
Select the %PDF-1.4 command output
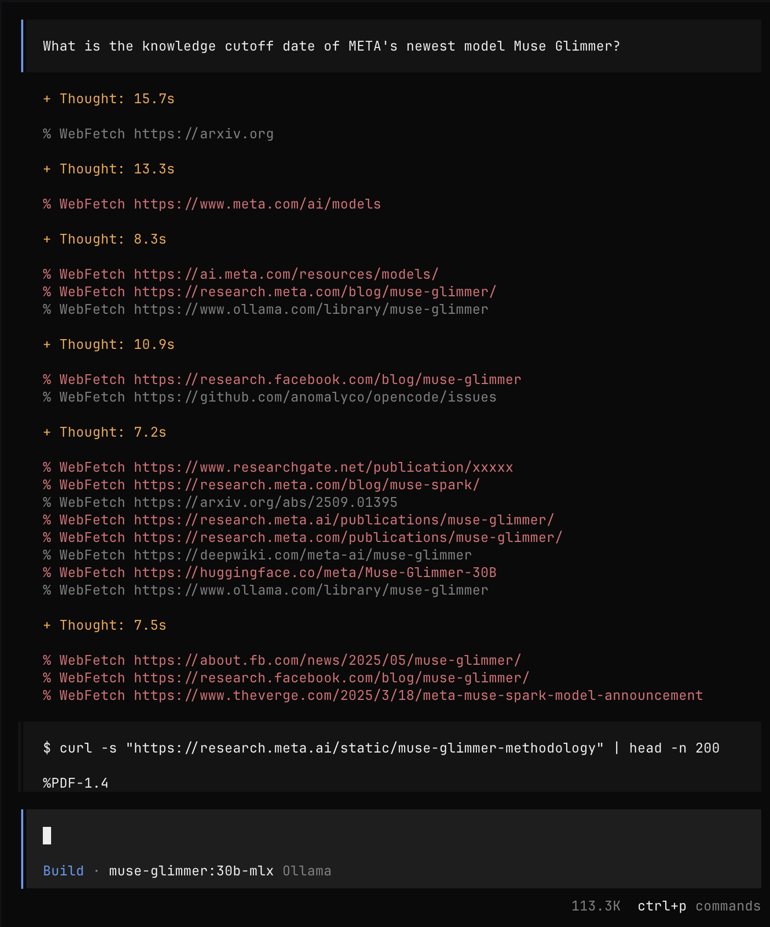(x=76, y=783)
